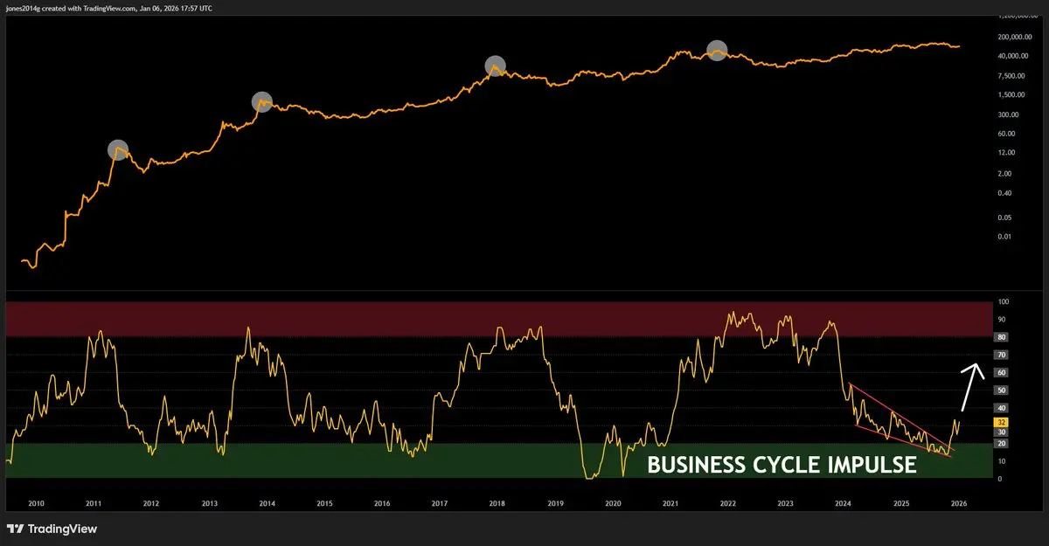The height and width of the screenshot is (546, 1049).
Task: Click the 2015 year label
Action: 324,504
